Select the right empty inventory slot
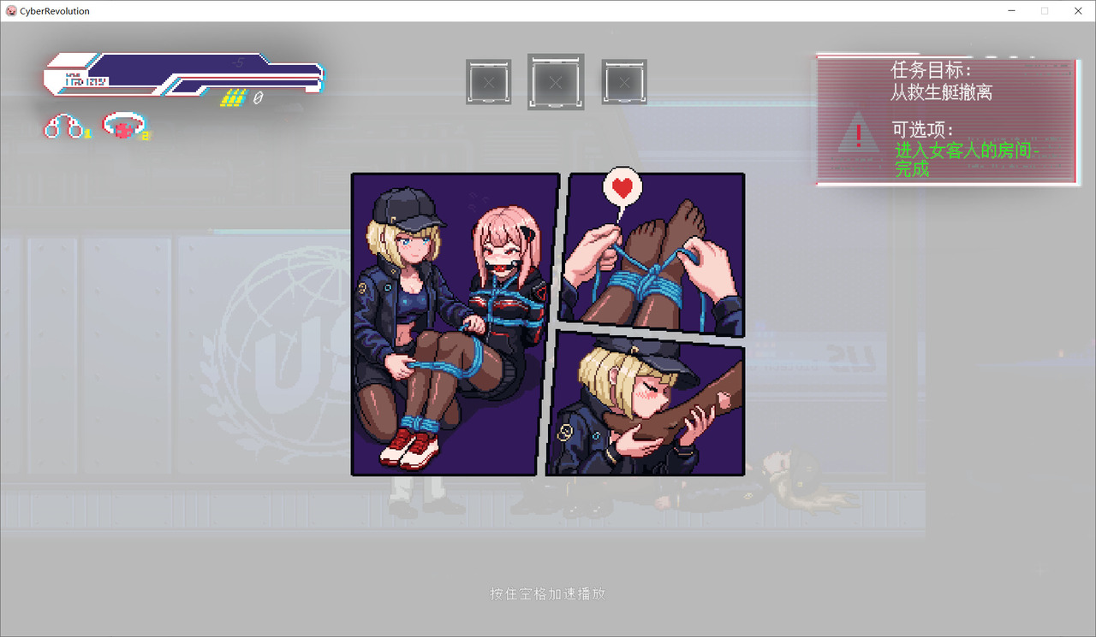This screenshot has height=637, width=1096. [x=624, y=82]
